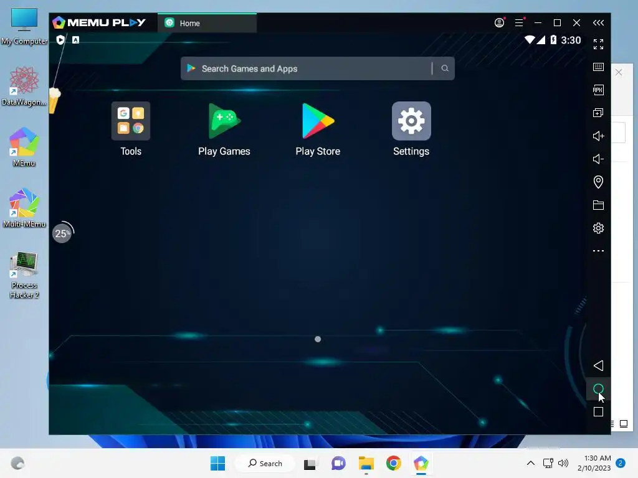Increase volume in the MEmu sidebar
Screen dimensions: 638x478
598,136
